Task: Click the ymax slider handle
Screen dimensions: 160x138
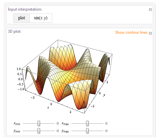Action: (87, 131)
